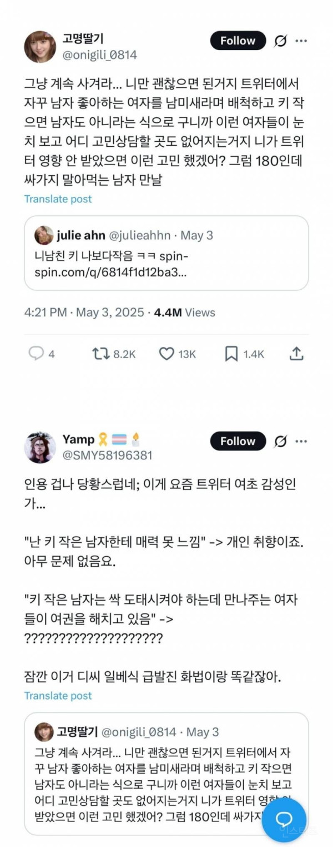Image resolution: width=333 pixels, height=847 pixels.
Task: View 고명딸기's profile picture
Action: click(40, 47)
